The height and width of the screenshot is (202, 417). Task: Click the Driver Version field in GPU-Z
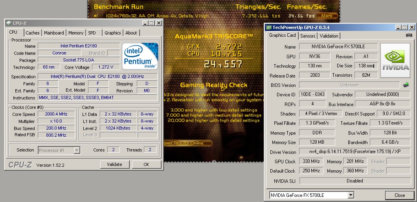(355, 152)
